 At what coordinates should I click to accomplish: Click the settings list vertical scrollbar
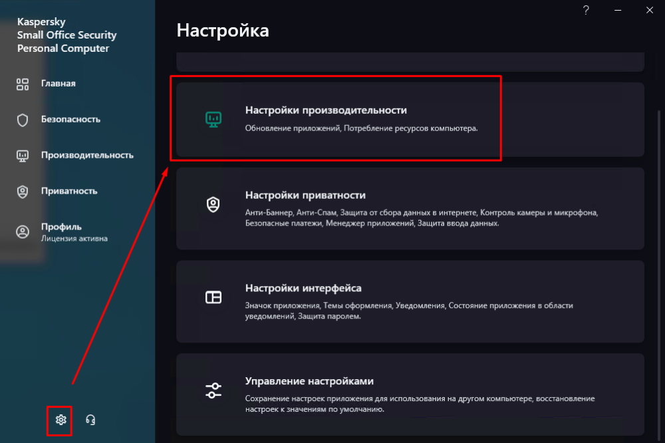[x=659, y=266]
